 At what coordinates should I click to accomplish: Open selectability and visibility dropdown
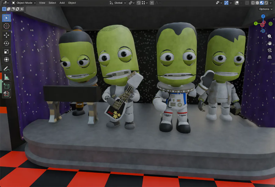(x=219, y=3)
